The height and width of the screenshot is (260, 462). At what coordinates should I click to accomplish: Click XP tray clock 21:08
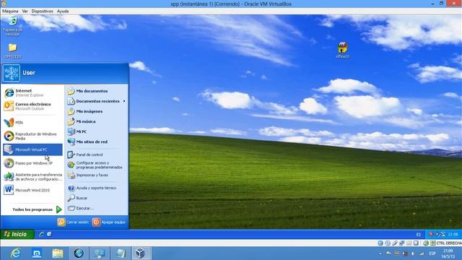pyautogui.click(x=453, y=235)
